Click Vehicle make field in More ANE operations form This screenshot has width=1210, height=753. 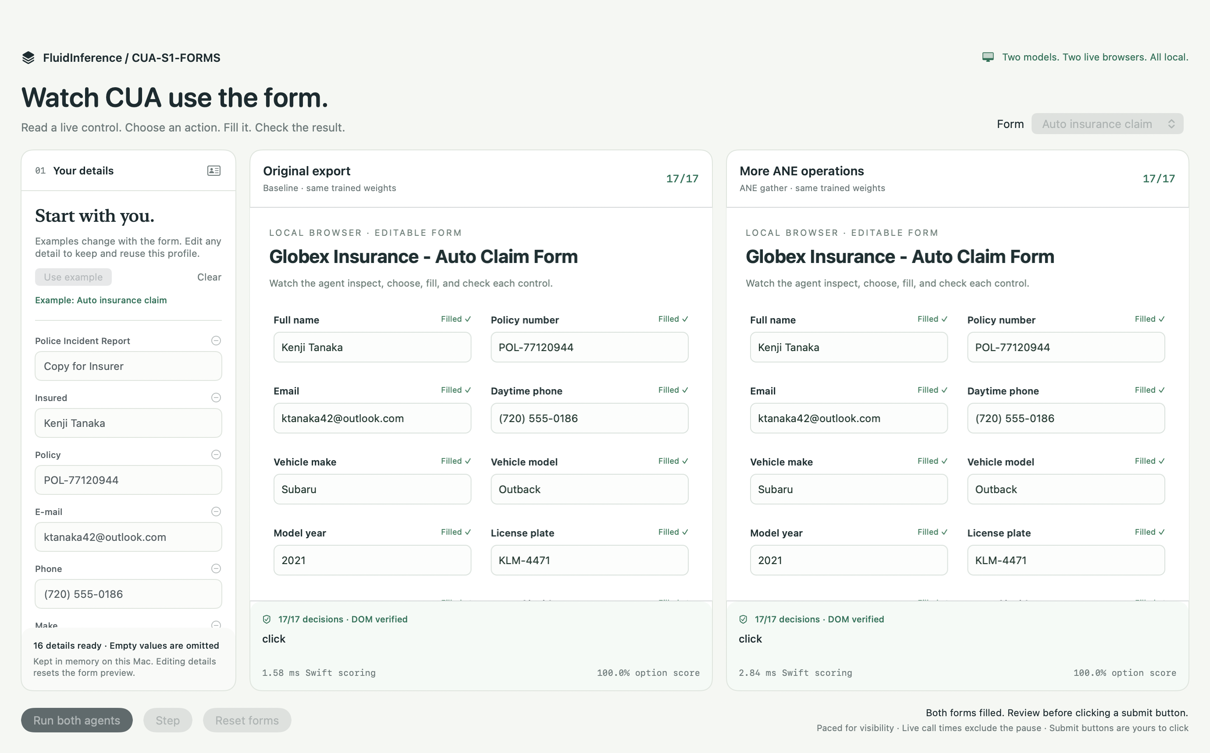[849, 489]
